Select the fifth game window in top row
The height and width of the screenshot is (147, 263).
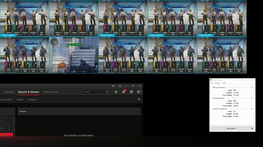222,18
